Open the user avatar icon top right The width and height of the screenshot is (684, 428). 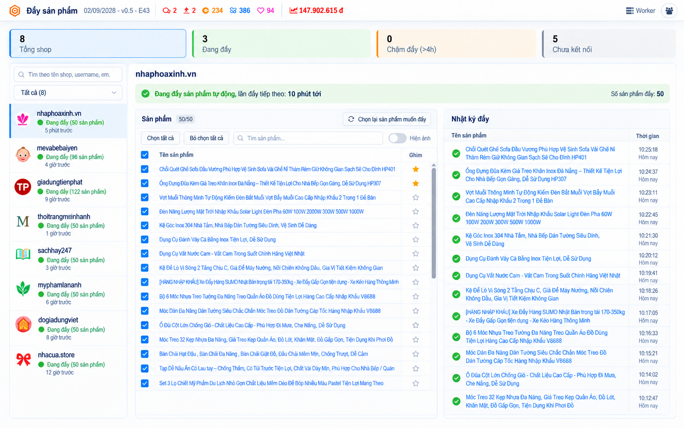669,11
